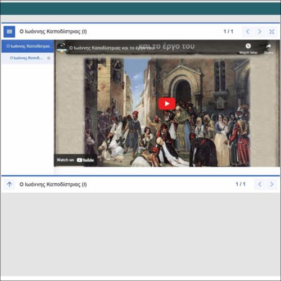Screen dimensions: 281x281
Task: Click the header title Ο Ιωάννης Καποδίστριας (Ι)
Action: coord(53,31)
